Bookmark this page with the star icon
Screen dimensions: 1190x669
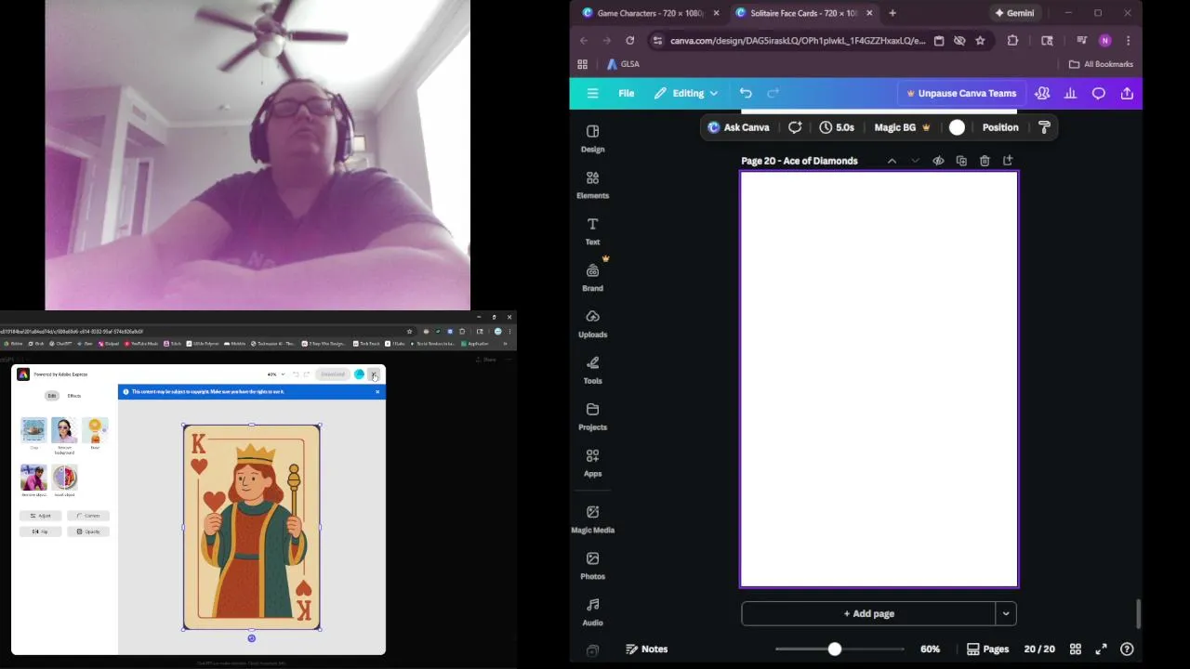(x=980, y=41)
